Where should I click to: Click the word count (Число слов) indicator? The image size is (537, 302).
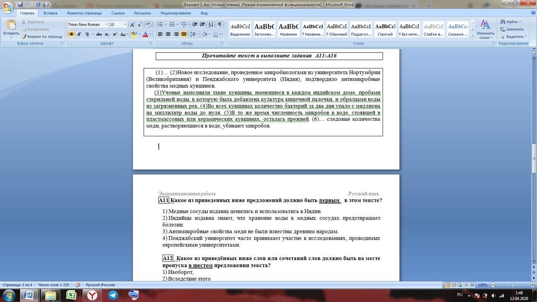click(54, 285)
